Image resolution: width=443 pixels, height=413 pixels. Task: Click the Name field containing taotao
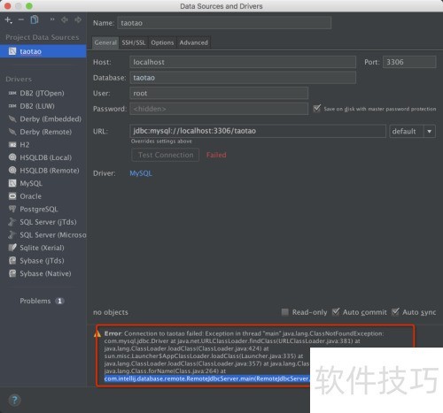click(x=224, y=23)
